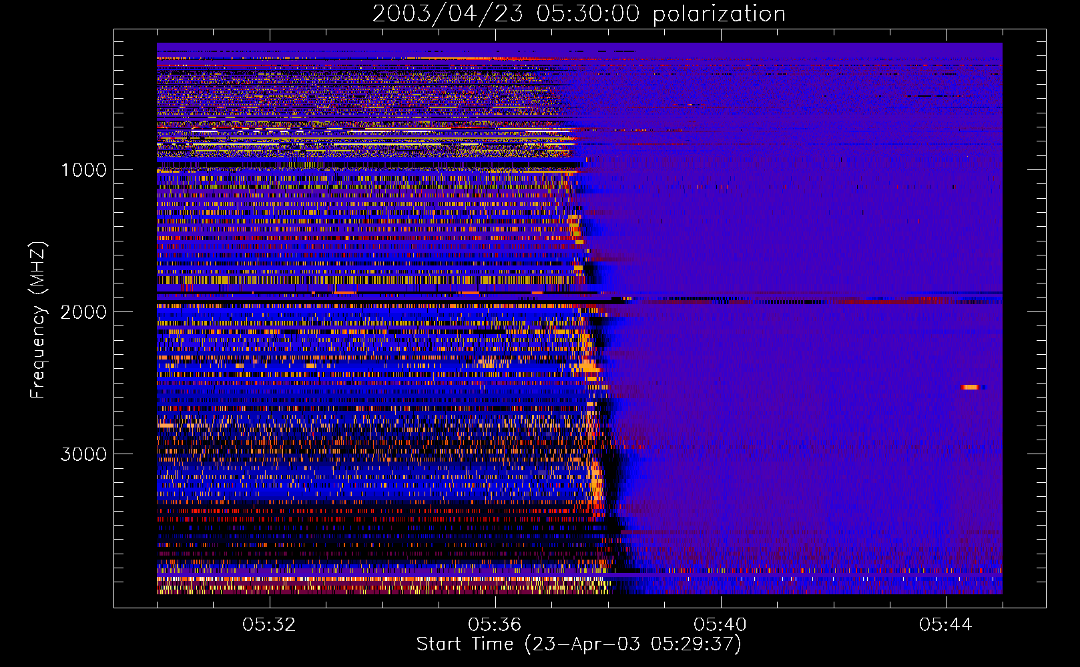Click the isolated orange burst near 05:44
1080x667 pixels.
point(971,387)
